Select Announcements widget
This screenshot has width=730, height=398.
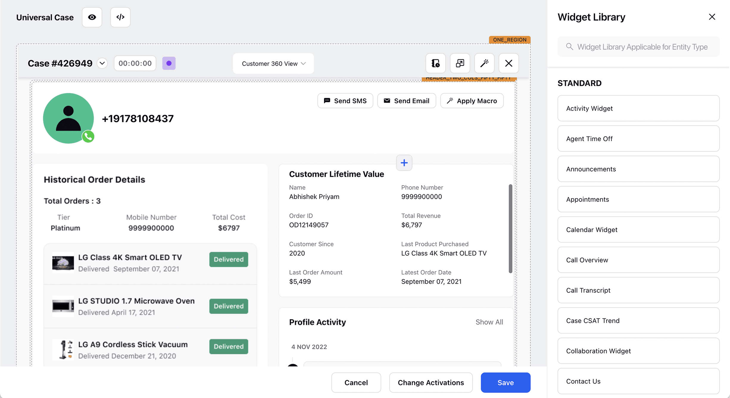639,169
